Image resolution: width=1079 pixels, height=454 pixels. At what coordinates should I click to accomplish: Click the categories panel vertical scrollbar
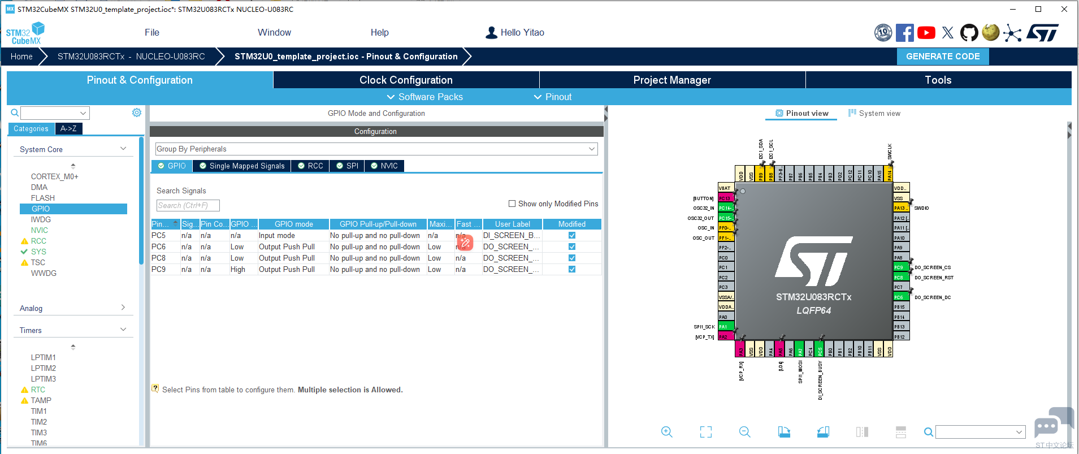click(x=141, y=201)
